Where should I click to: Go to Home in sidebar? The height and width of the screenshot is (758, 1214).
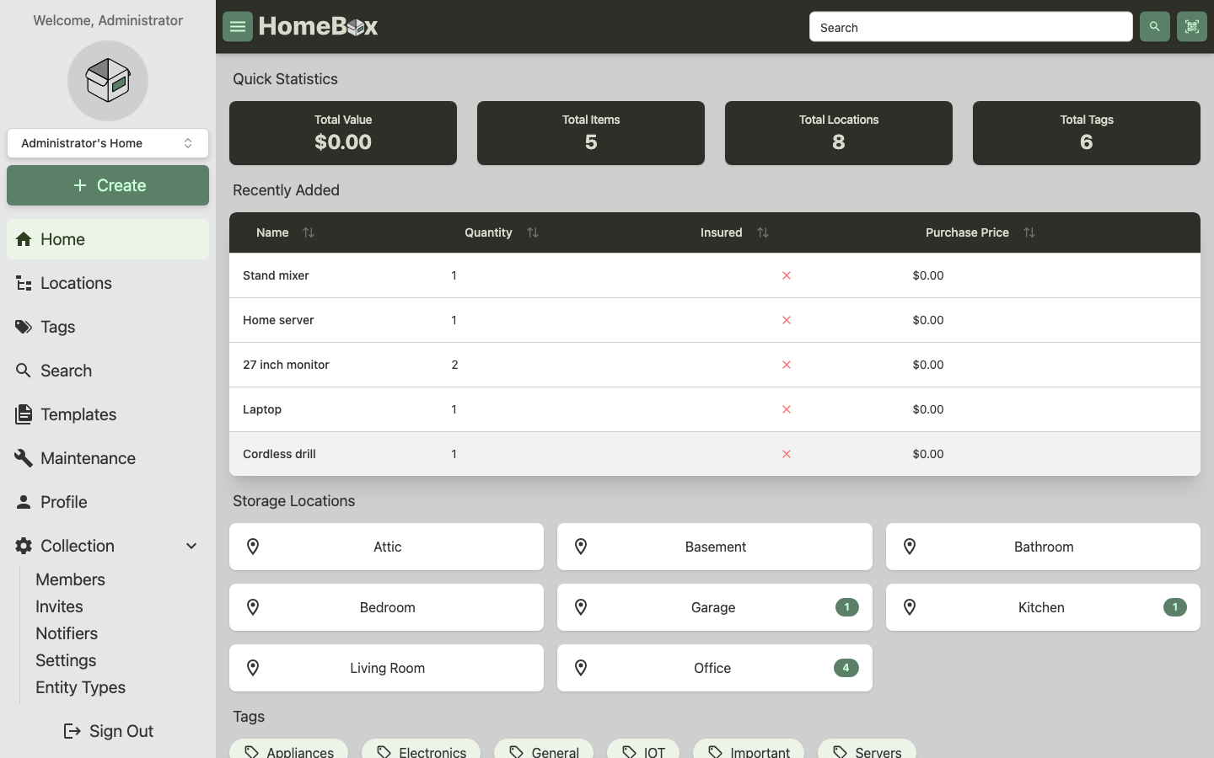108,239
